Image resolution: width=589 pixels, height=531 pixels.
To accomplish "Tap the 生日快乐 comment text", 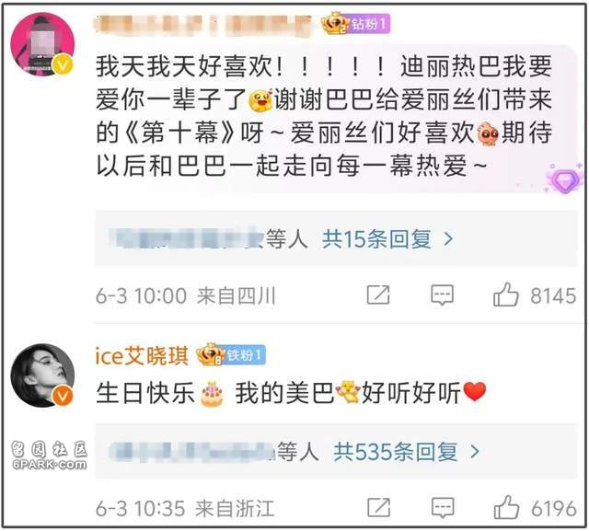I will (x=291, y=393).
